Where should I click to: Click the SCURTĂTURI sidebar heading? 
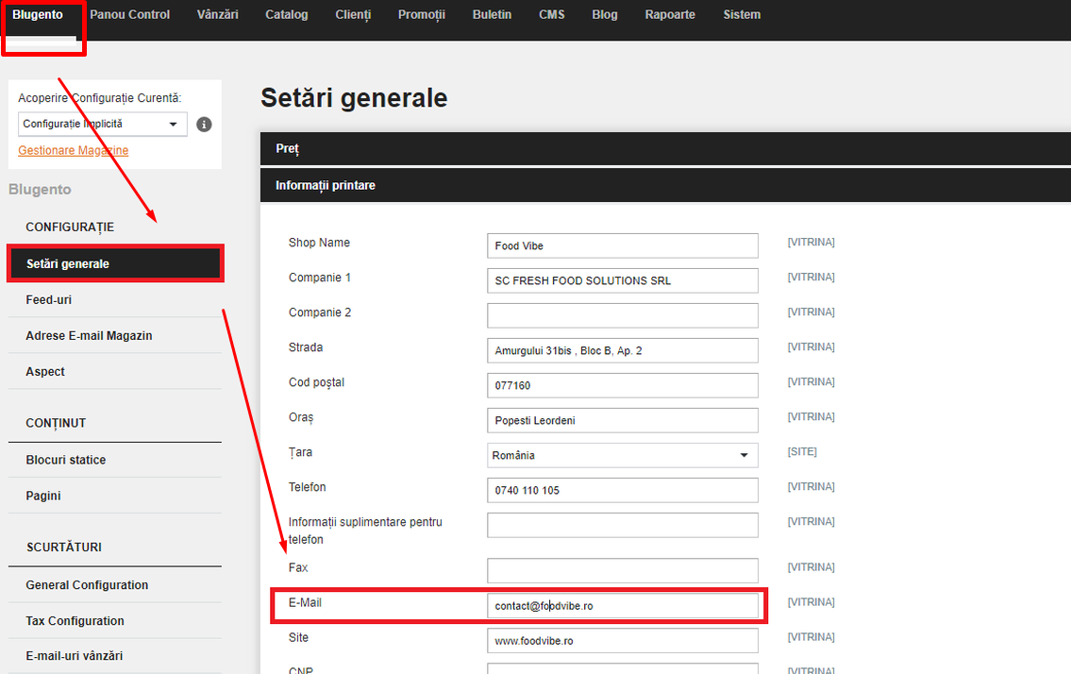click(x=63, y=547)
